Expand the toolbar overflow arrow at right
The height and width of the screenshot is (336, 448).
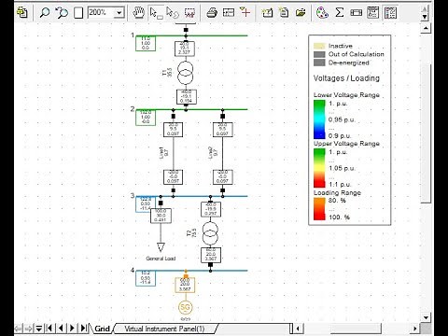tap(425, 17)
